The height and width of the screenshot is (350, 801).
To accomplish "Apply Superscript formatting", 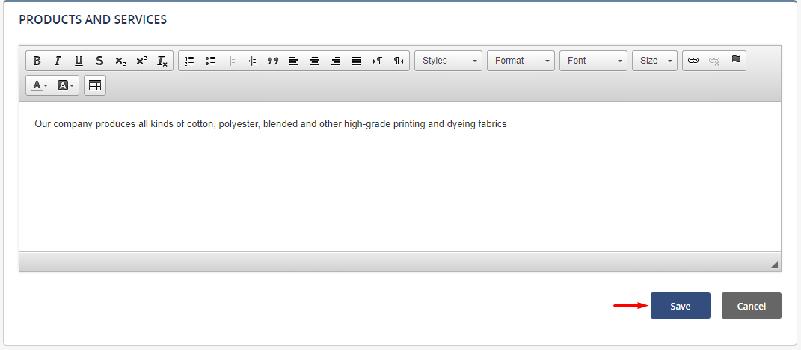I will [141, 61].
